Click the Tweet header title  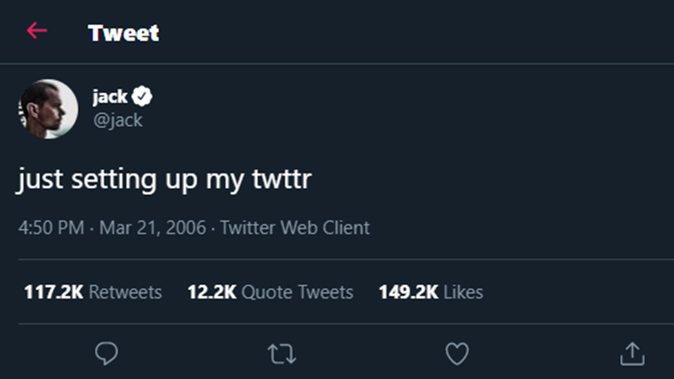point(123,33)
